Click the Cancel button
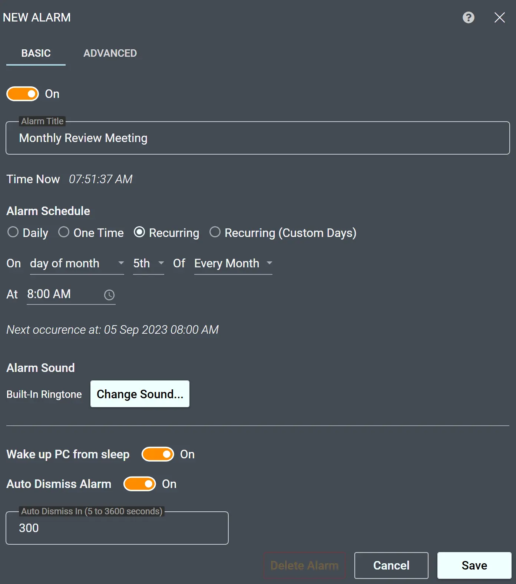 [391, 565]
